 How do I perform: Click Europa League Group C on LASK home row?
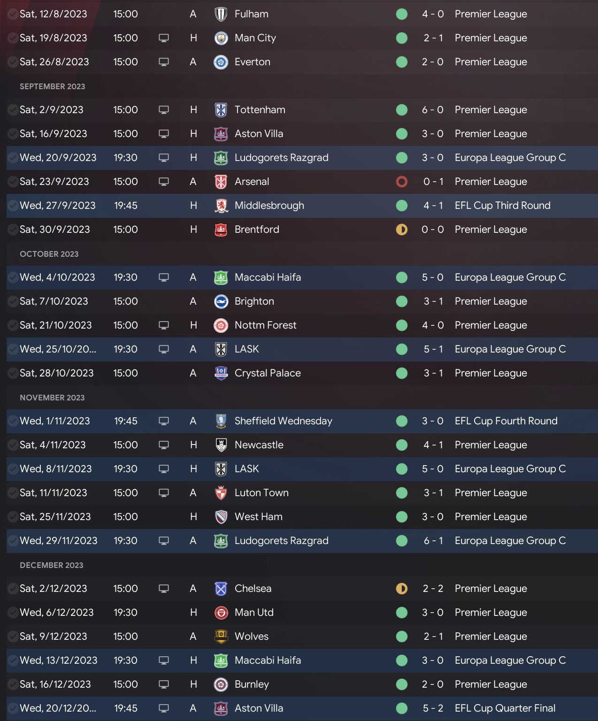(510, 469)
